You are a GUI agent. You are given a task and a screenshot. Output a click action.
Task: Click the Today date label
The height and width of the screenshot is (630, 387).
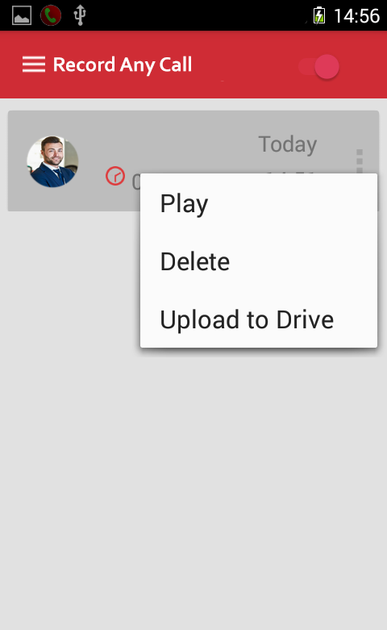click(288, 144)
